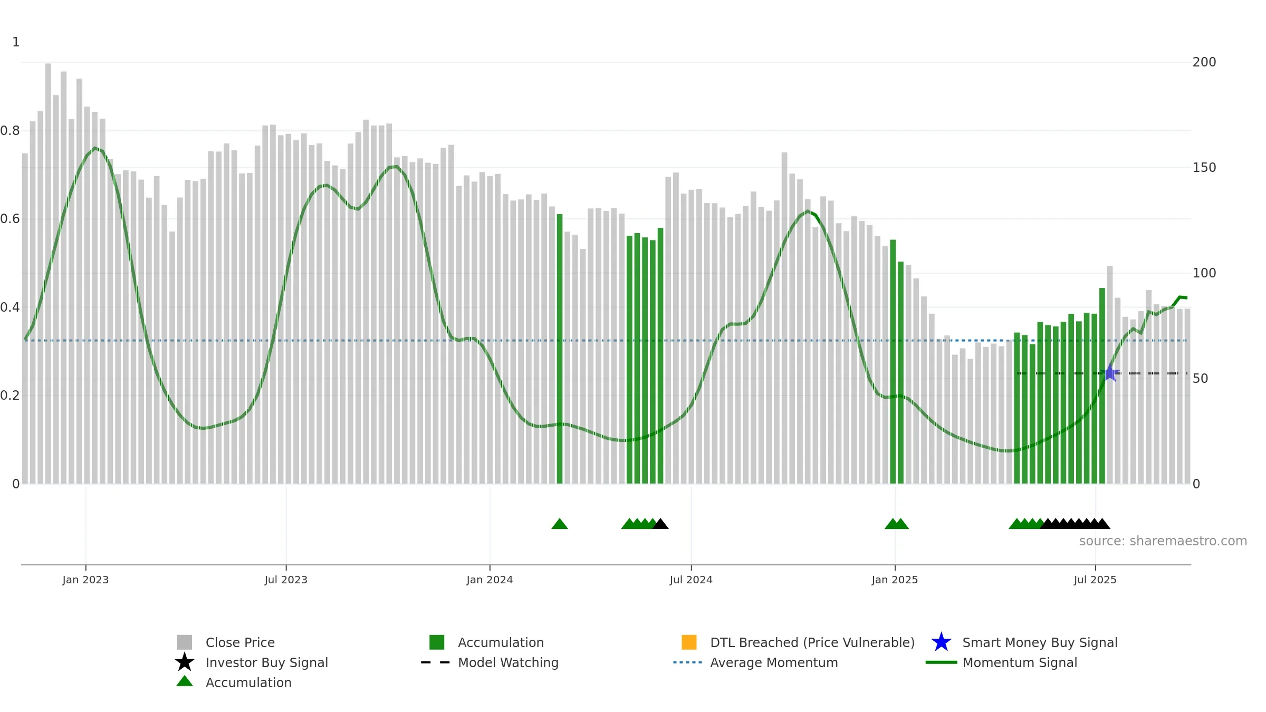This screenshot has width=1266, height=712.
Task: Click the Jul 2024 axis label
Action: [x=691, y=580]
